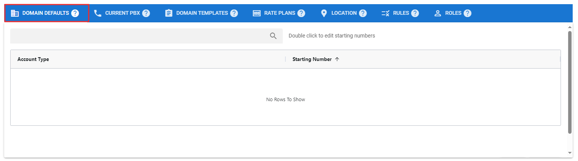Open the Roles tab
Screen dimensions: 578x161
tap(453, 13)
